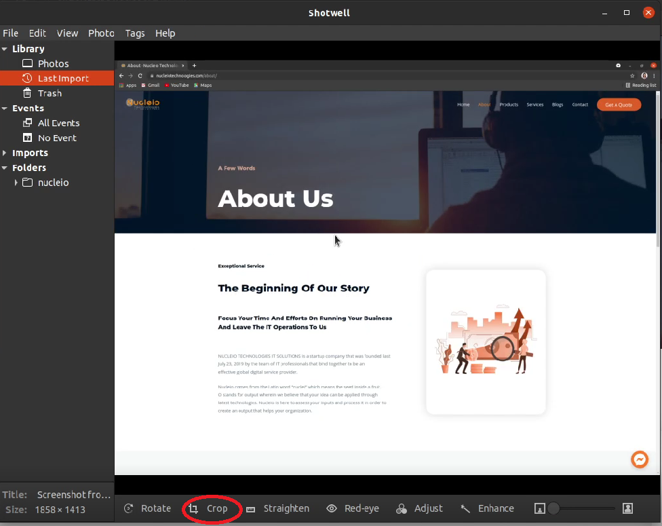The width and height of the screenshot is (662, 526).
Task: Collapse the Events section
Action: point(5,109)
